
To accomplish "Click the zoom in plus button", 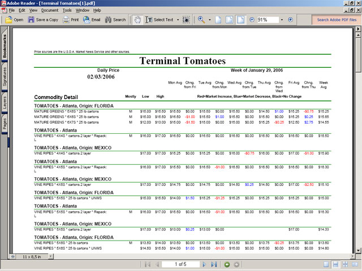I will click(290, 20).
